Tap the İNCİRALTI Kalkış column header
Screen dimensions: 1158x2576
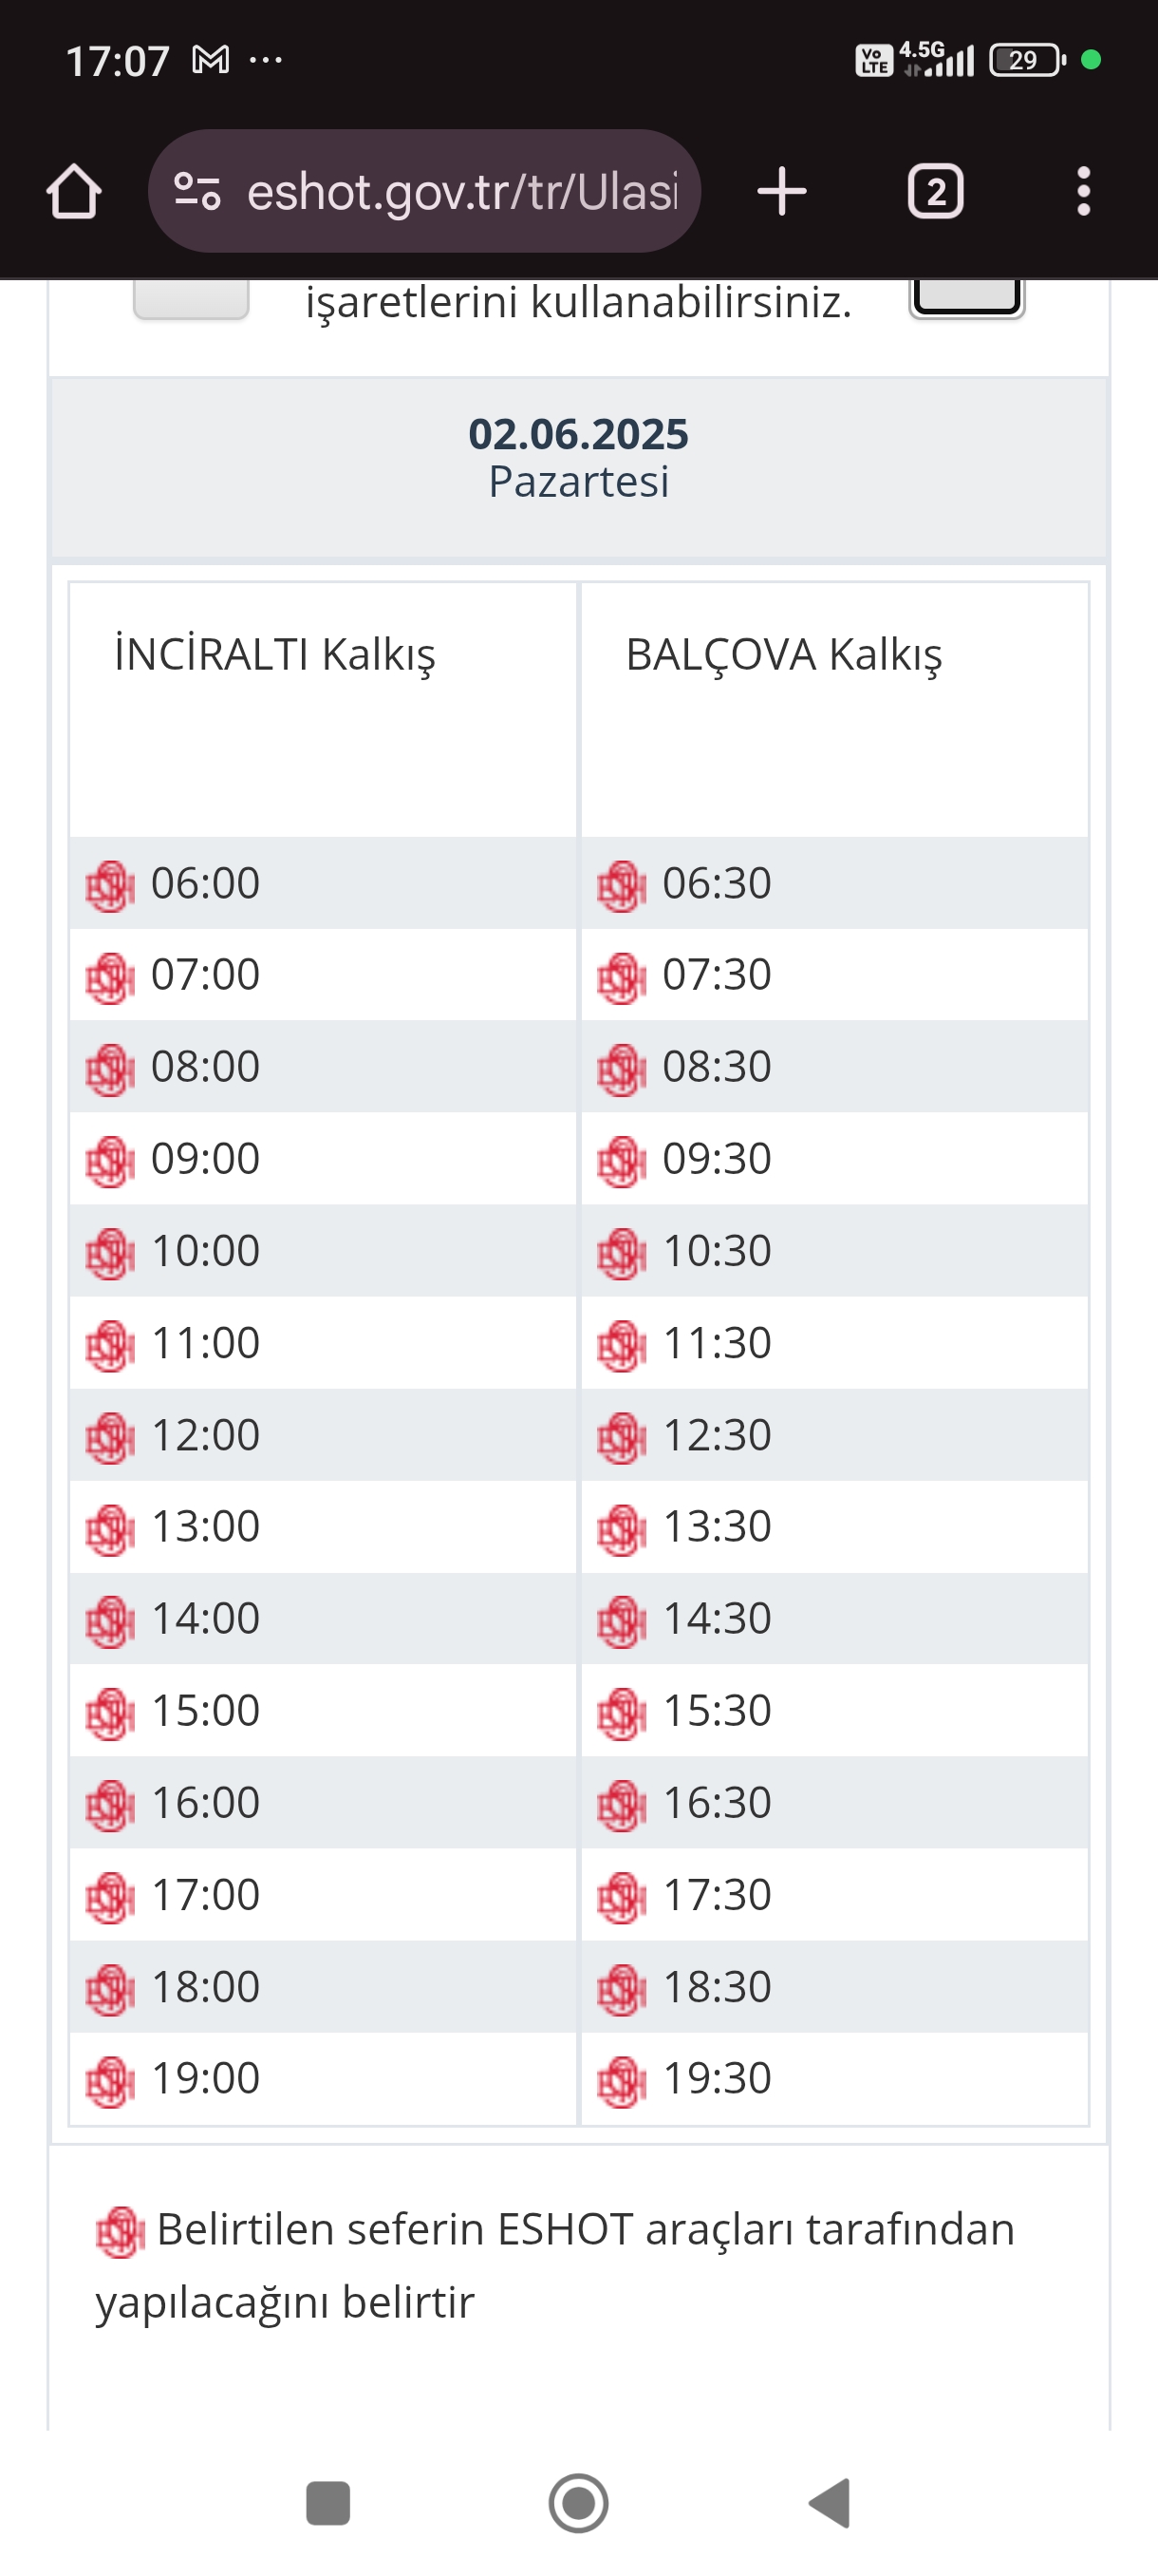tap(274, 655)
